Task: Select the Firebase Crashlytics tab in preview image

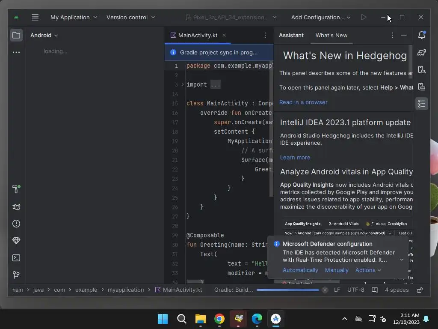Action: (386, 224)
